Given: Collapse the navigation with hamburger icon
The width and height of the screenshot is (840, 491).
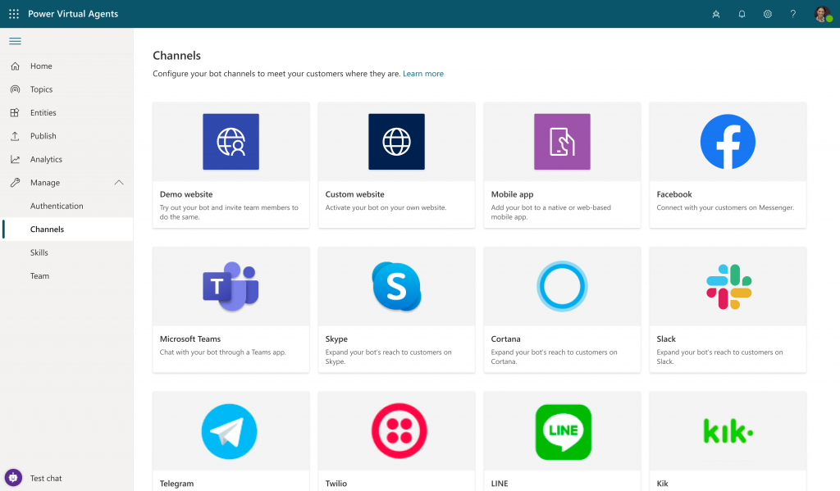Looking at the screenshot, I should pyautogui.click(x=15, y=41).
